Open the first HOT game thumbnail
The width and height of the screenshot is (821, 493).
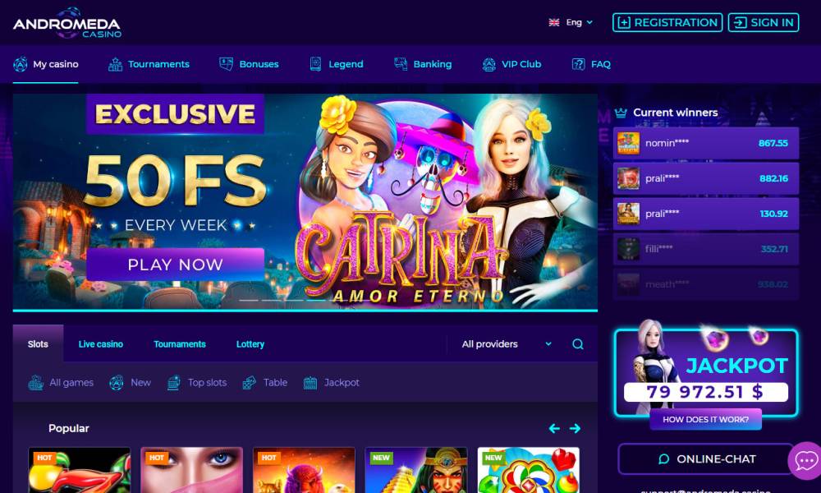click(80, 470)
